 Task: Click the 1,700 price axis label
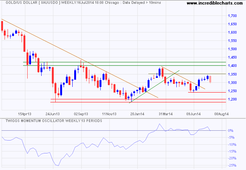click(x=232, y=15)
